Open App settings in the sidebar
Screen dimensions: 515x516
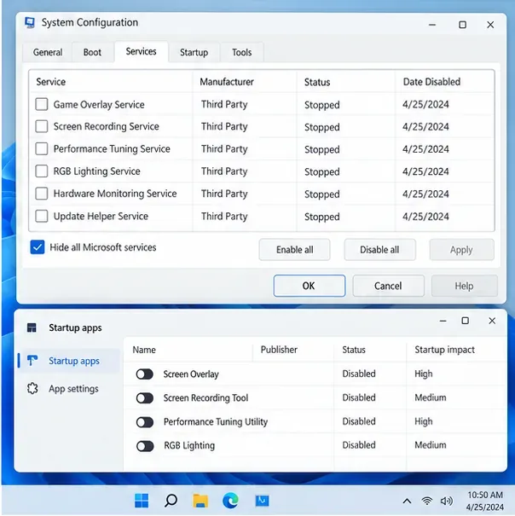69,389
